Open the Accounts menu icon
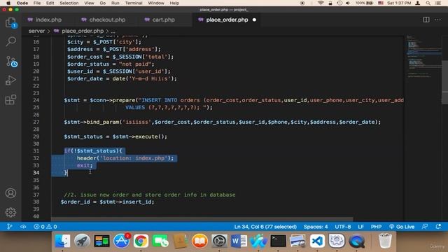 pyautogui.click(x=11, y=193)
